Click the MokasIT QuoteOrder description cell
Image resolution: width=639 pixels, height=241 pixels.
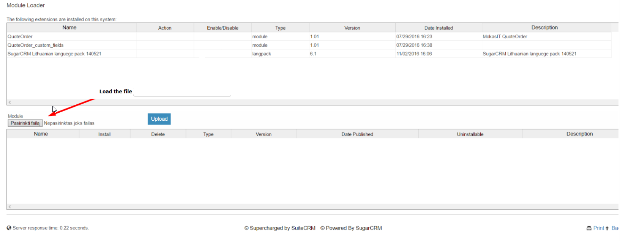click(546, 36)
